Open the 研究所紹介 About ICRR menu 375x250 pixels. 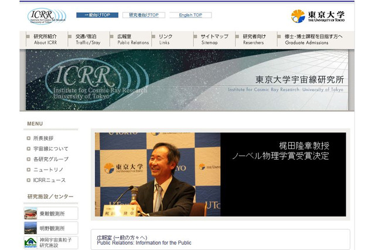45,39
